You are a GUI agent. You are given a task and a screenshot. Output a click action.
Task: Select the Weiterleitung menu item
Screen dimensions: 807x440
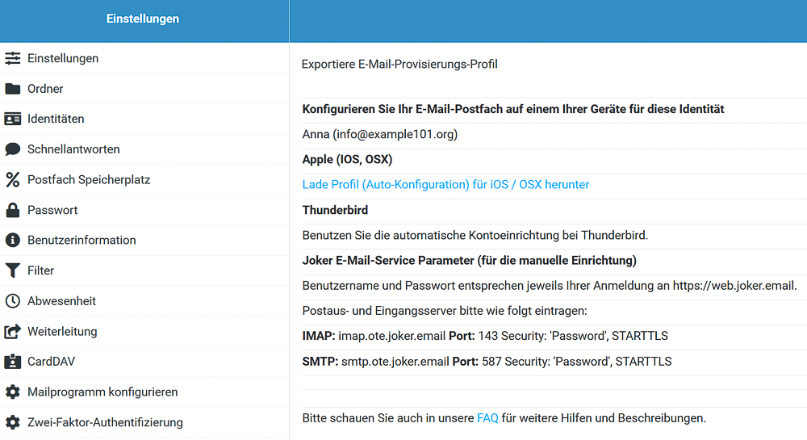point(144,332)
